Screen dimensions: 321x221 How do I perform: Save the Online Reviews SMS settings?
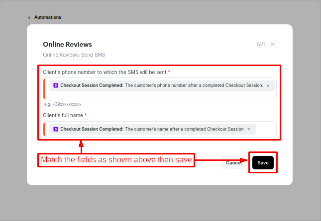pos(263,162)
